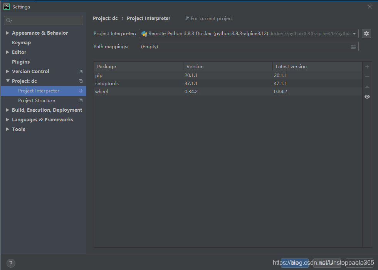Toggle the show early releases eye icon
The height and width of the screenshot is (270, 378).
click(367, 97)
